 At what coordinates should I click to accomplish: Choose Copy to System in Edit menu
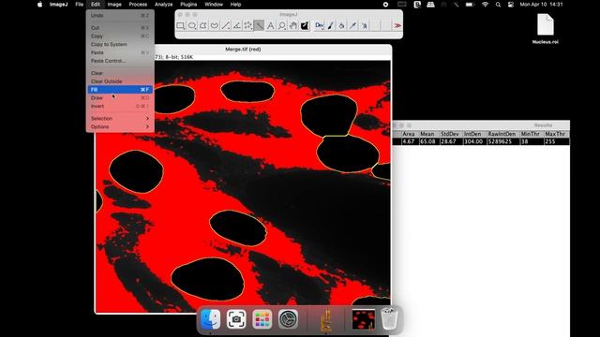coord(120,44)
